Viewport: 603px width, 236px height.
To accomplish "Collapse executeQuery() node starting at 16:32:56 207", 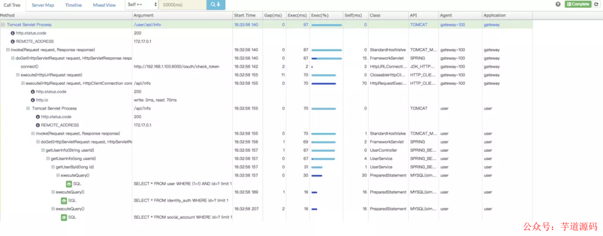I will [x=52, y=209].
